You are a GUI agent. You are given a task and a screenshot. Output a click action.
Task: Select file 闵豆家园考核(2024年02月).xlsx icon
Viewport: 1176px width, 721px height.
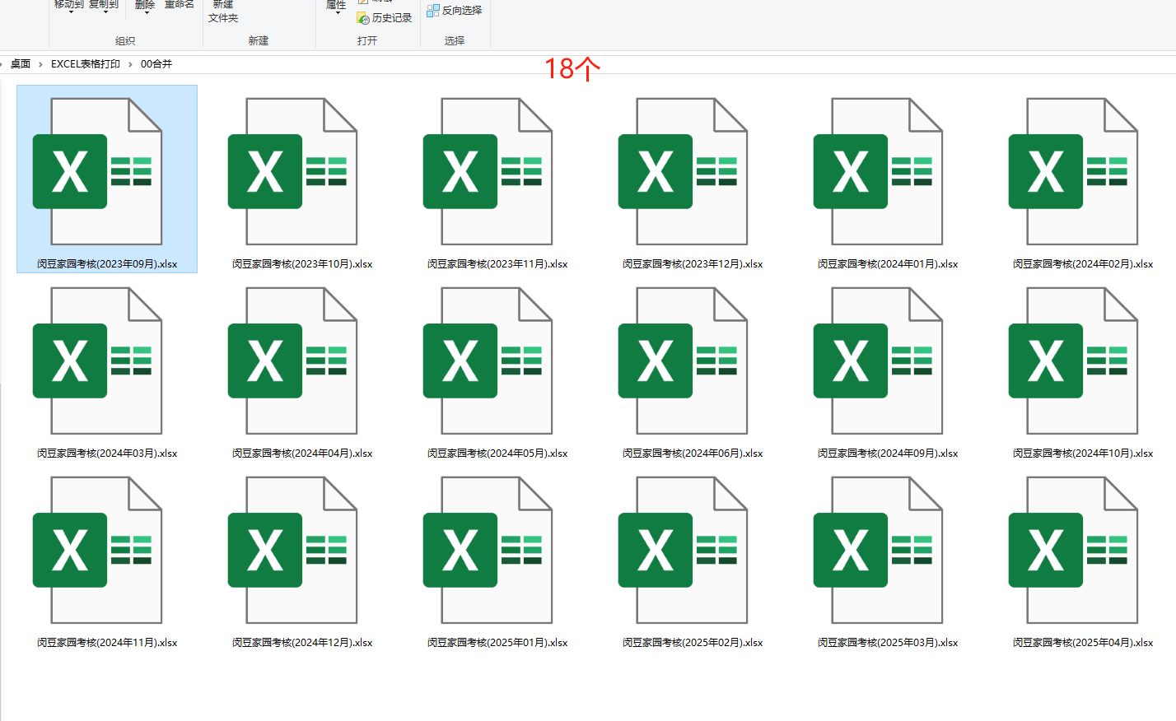click(1073, 171)
